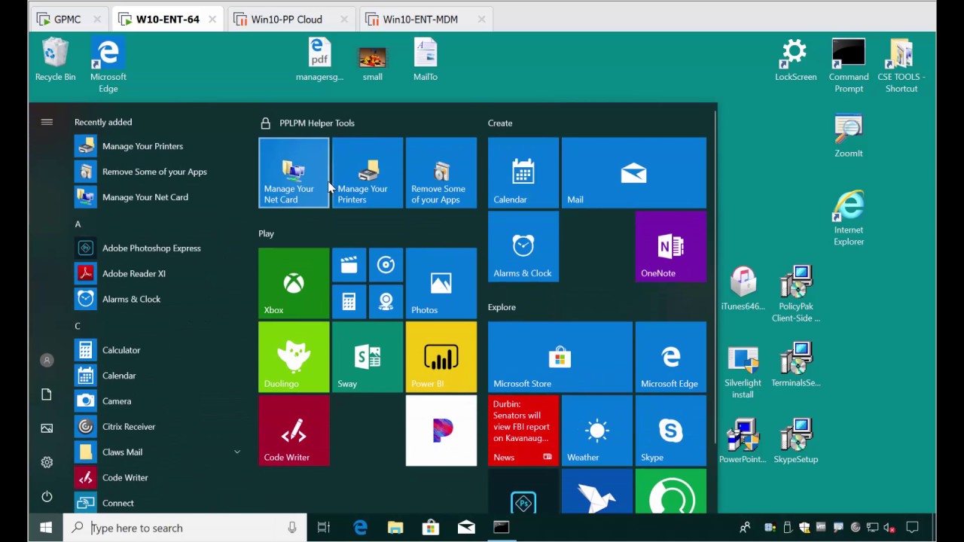
Task: Open Citrix Receiver in app list
Action: point(158,426)
